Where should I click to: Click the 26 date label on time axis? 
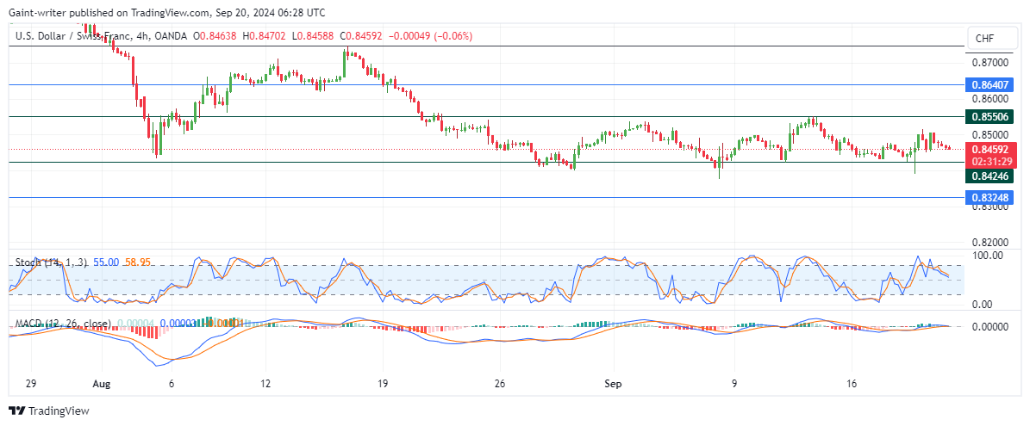point(500,384)
